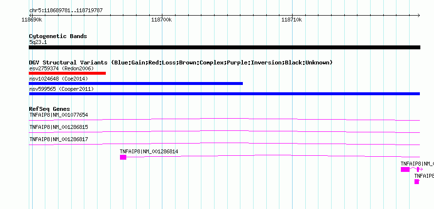Click the NM_001286817 intron line
Image resolution: width=434 pixels, height=209 pixels.
point(224,144)
